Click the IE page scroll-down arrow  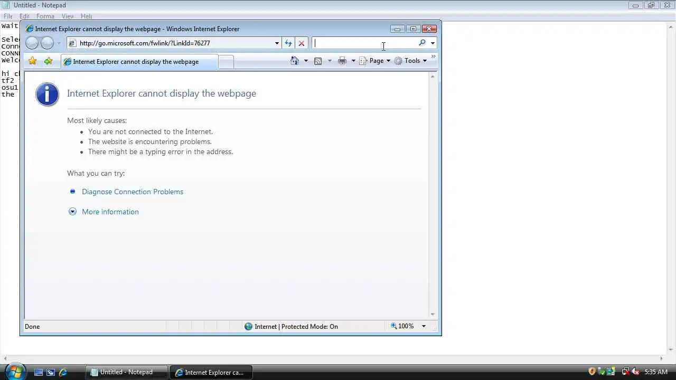coord(433,314)
